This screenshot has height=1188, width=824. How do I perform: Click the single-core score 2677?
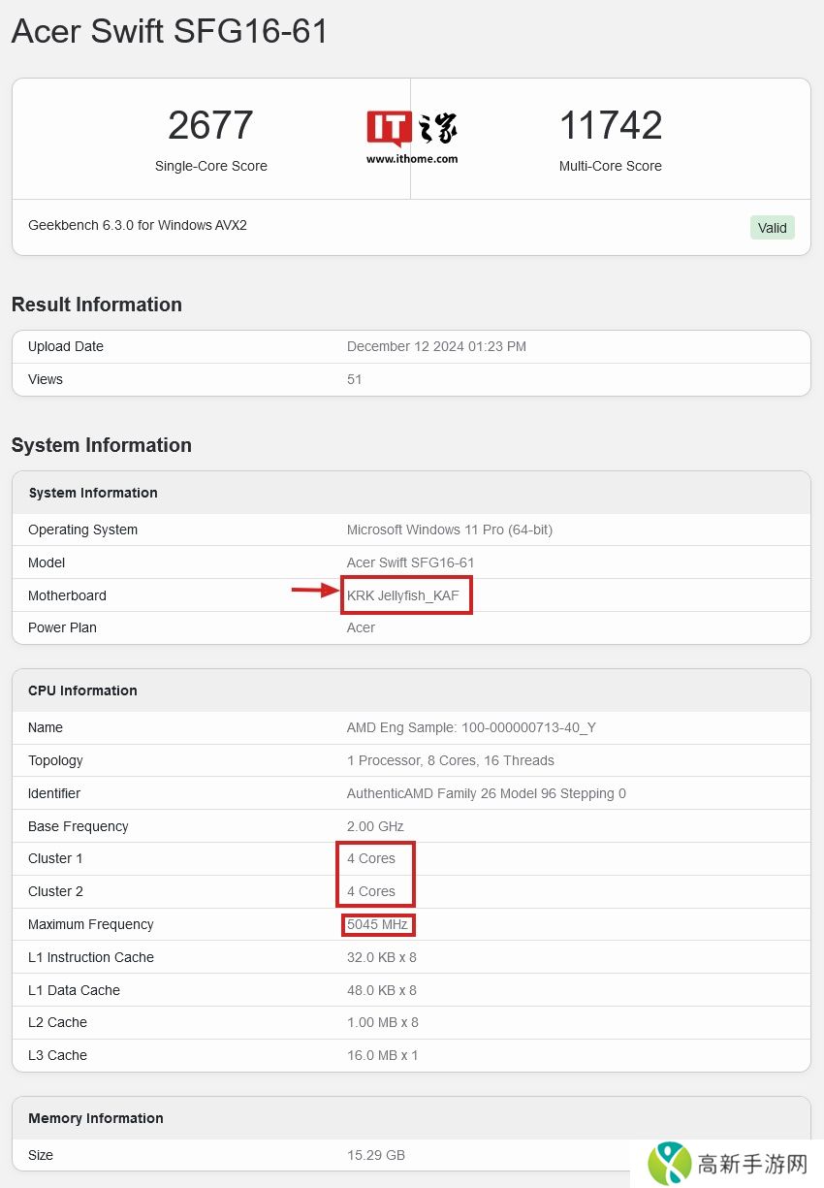(x=210, y=125)
